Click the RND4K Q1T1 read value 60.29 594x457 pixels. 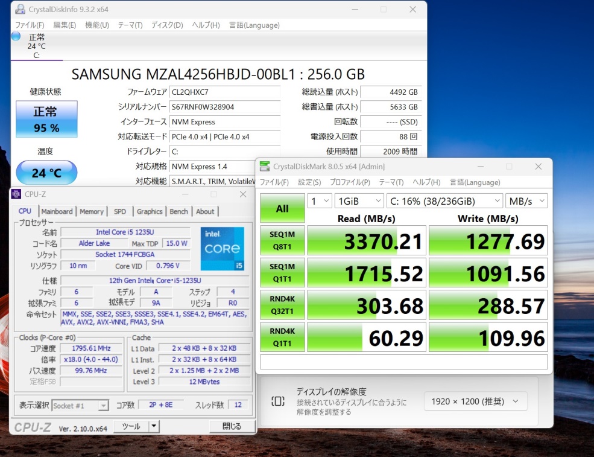pos(367,337)
